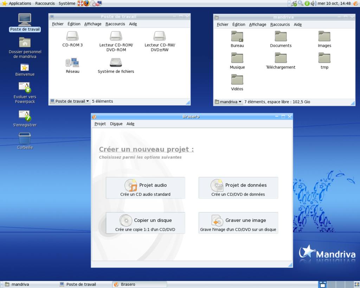Click the bottom-right panel applet icon

pyautogui.click(x=357, y=284)
